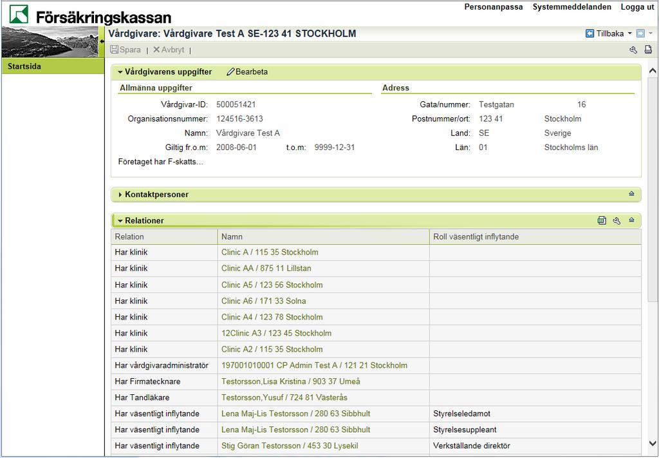
Task: Click the Har Tandläkare relation cell
Action: [164, 397]
